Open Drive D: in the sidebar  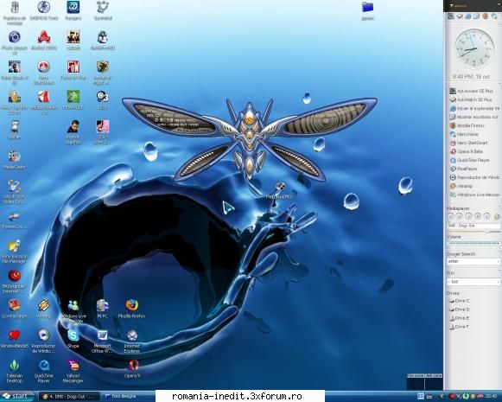pyautogui.click(x=460, y=309)
